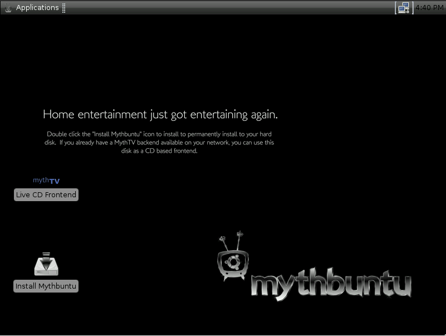The height and width of the screenshot is (336, 446).
Task: Click the silver Mythbuntu wordmark text
Action: tap(331, 286)
